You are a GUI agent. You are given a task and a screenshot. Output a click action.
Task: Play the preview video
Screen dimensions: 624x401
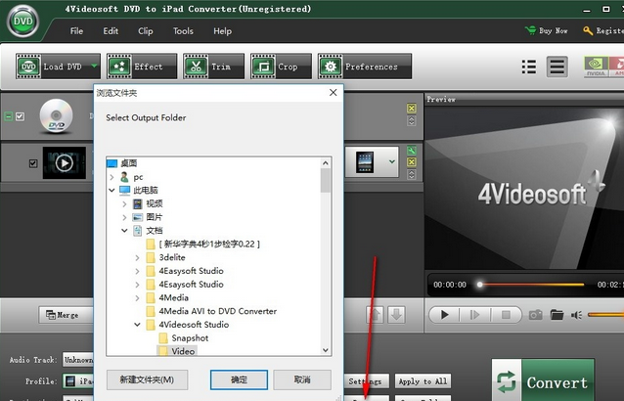(x=444, y=315)
